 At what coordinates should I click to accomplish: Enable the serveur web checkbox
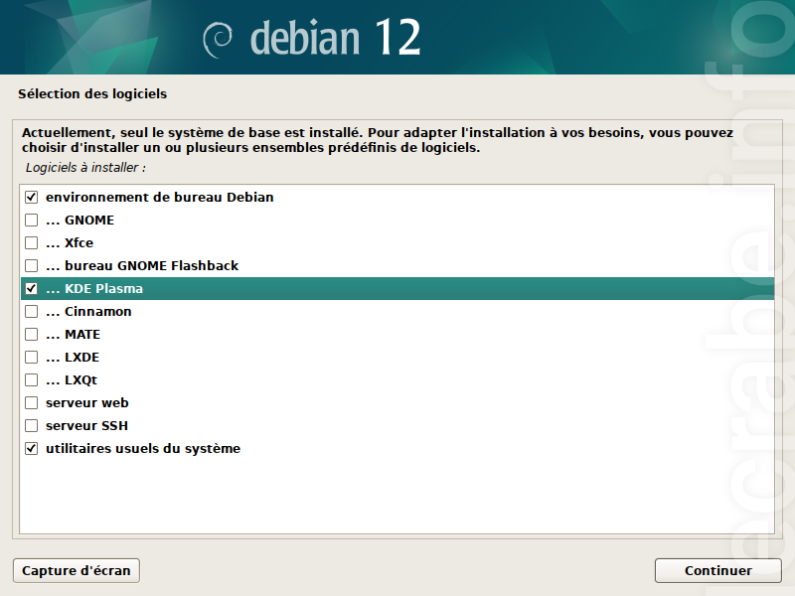pyautogui.click(x=32, y=402)
